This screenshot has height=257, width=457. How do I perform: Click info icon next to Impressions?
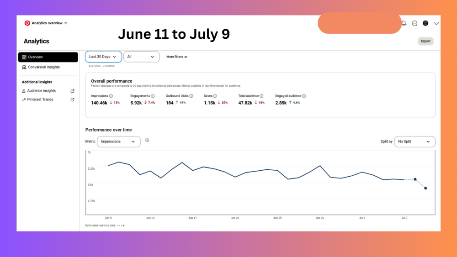111,96
